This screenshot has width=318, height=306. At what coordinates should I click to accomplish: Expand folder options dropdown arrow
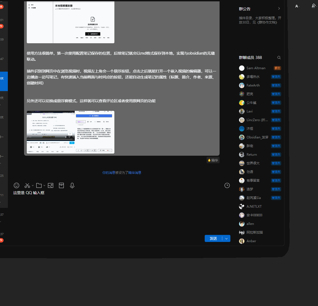click(44, 186)
